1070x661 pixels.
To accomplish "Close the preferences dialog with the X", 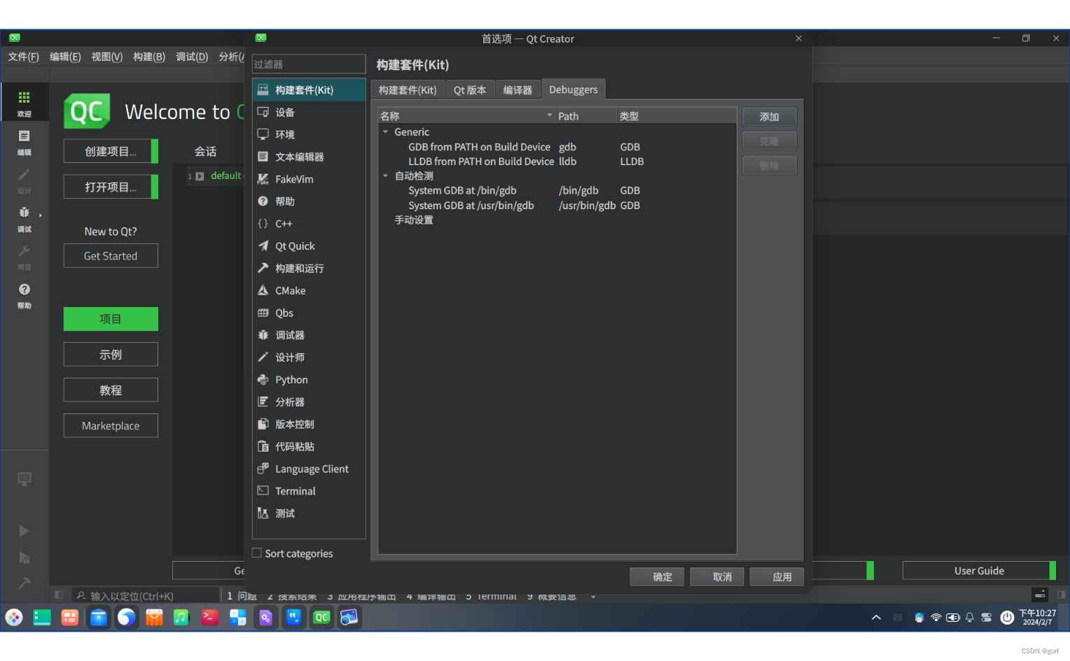I will (798, 38).
